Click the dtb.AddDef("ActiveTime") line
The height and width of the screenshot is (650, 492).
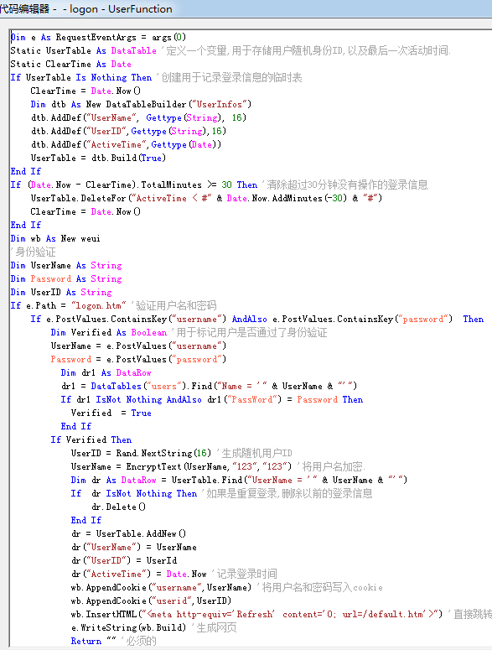point(126,144)
